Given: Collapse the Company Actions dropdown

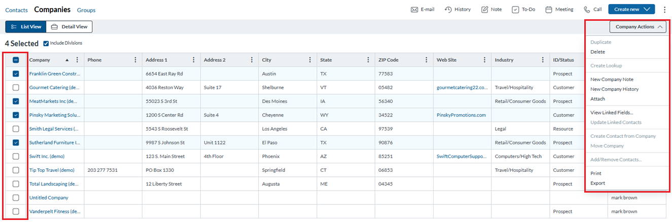Looking at the screenshot, I should (x=638, y=26).
